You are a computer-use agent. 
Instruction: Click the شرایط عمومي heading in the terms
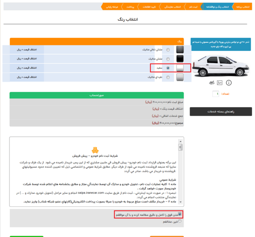(168, 180)
